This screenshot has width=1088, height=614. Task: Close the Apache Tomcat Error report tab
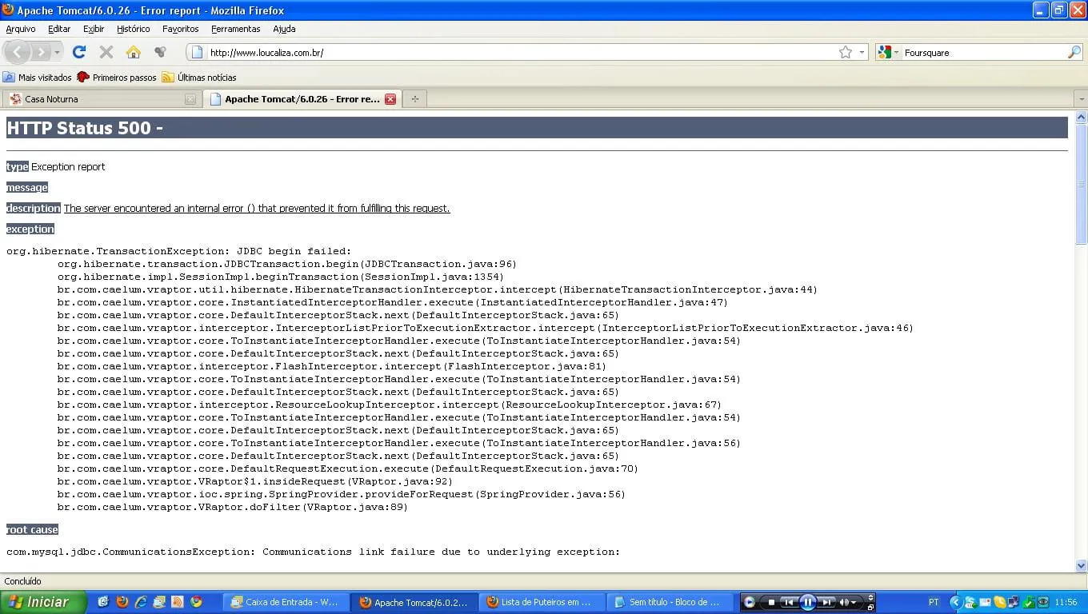click(x=390, y=99)
